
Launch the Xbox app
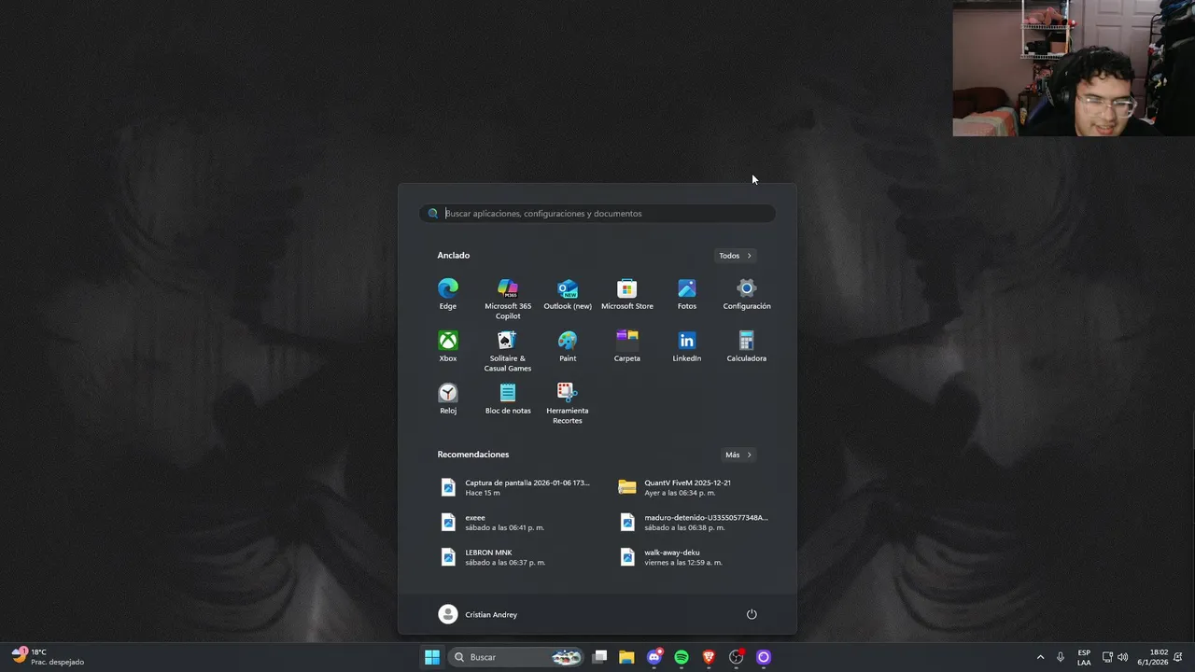click(448, 346)
